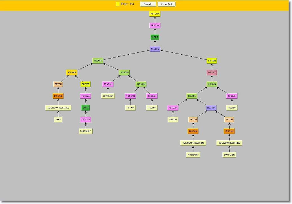Select the SUPPLIER table below SQL070101103935460

point(229,155)
